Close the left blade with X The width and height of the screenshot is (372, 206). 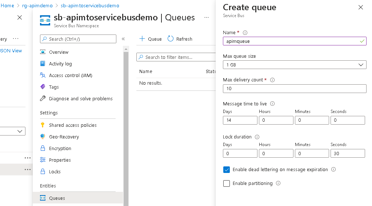click(x=20, y=17)
